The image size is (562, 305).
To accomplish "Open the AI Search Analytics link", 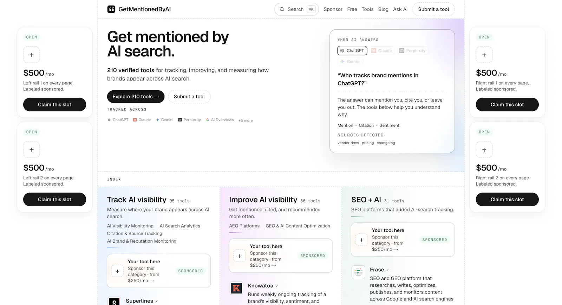I will [180, 226].
